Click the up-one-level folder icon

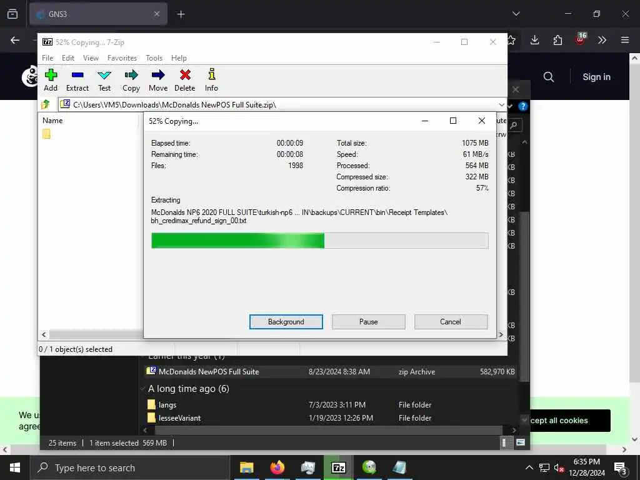tap(45, 104)
